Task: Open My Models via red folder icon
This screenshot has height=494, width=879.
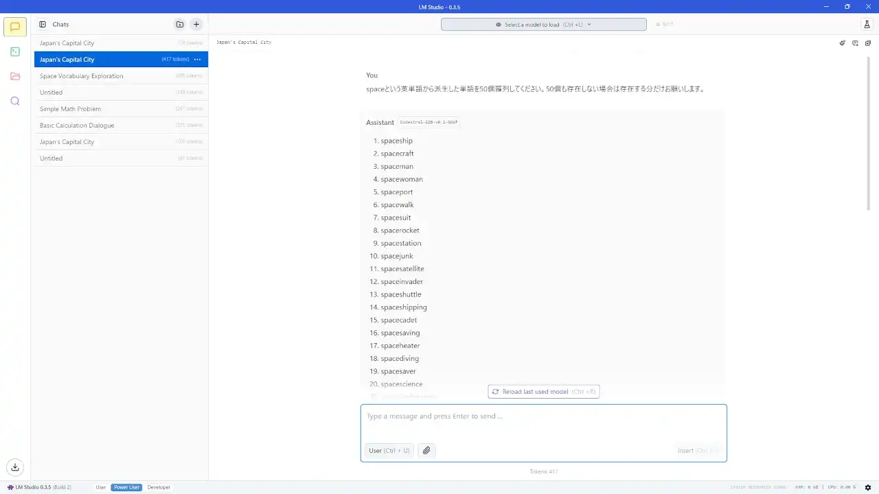Action: pos(14,76)
